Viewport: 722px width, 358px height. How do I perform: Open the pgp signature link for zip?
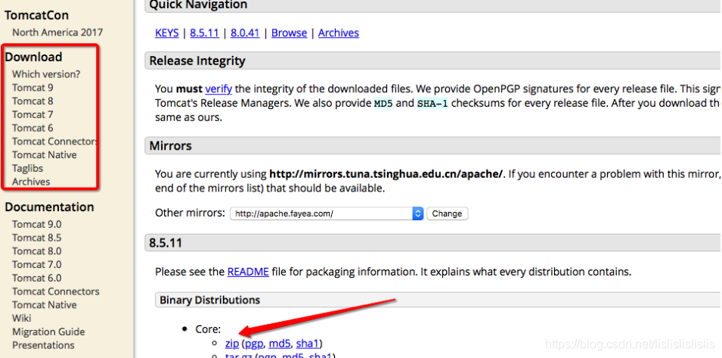pos(254,344)
